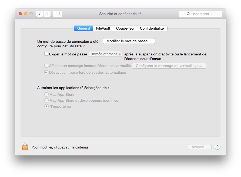Show all preferences via the grid icon
The height and width of the screenshot is (177, 241).
pos(58,14)
